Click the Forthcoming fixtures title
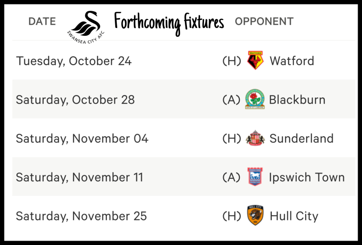This screenshot has width=362, height=245. 169,22
